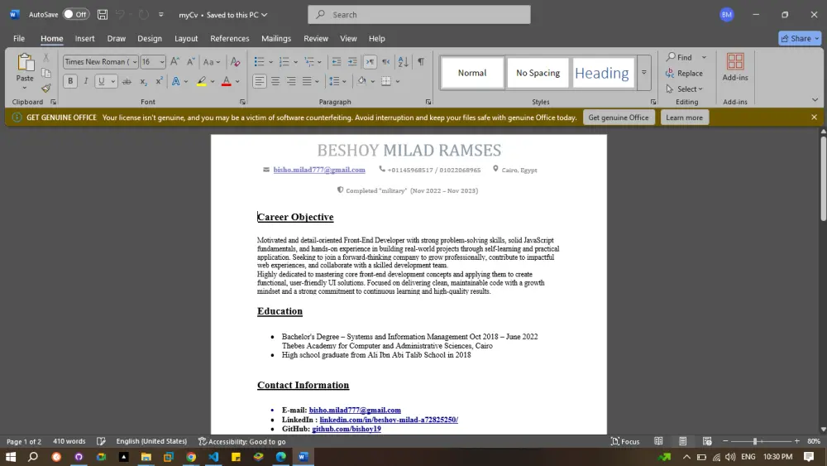Screen dimensions: 827x466
Task: Click the Share button
Action: [800, 39]
